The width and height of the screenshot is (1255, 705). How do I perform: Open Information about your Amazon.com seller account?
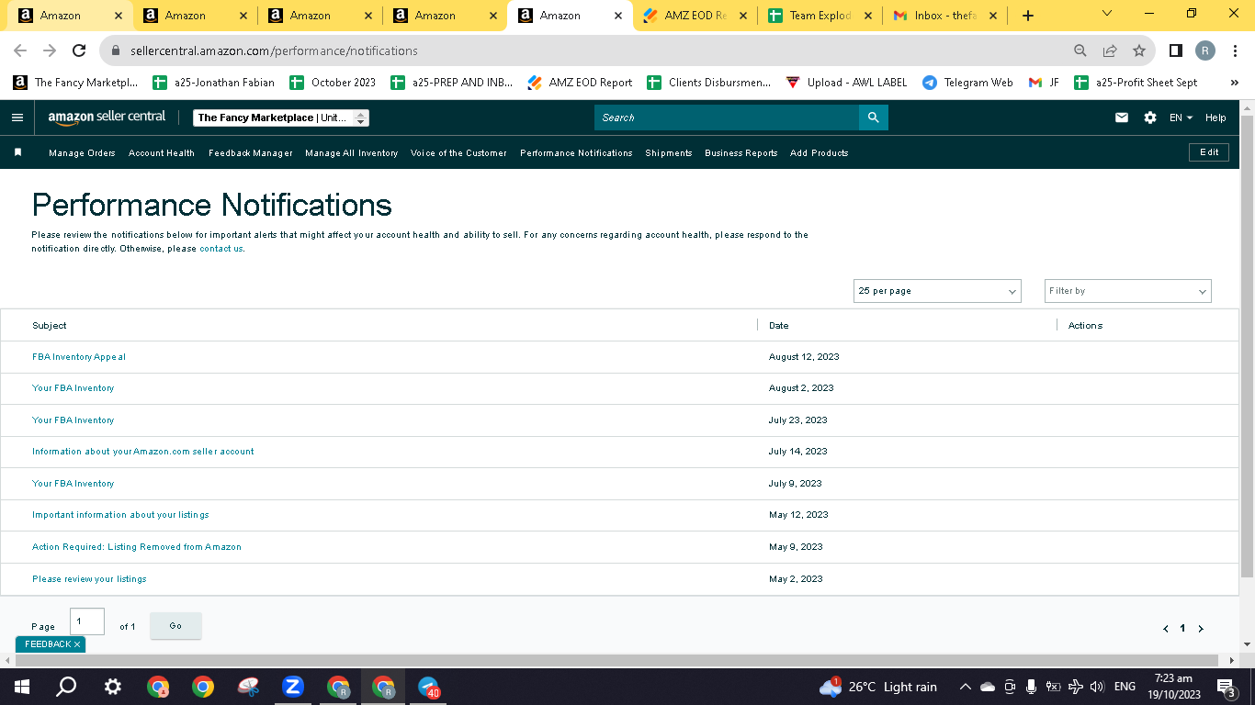[143, 452]
